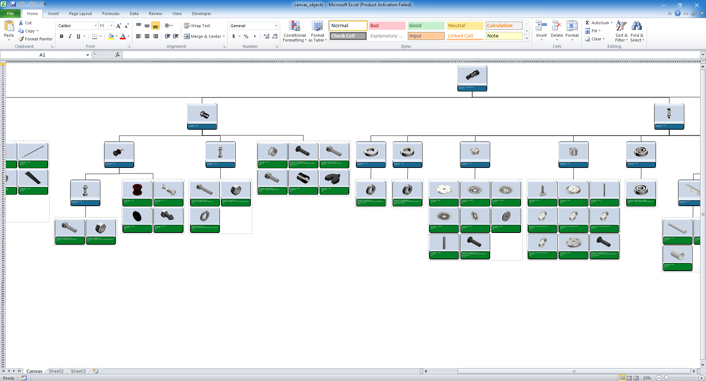This screenshot has width=706, height=381.
Task: Open the font size dropdown
Action: [111, 26]
